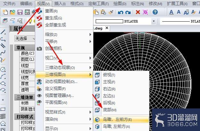Select the Rectangle draw tool

(x=3, y=109)
